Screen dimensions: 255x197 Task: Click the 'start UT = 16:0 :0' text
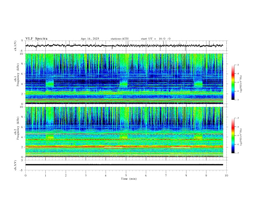click(156, 39)
